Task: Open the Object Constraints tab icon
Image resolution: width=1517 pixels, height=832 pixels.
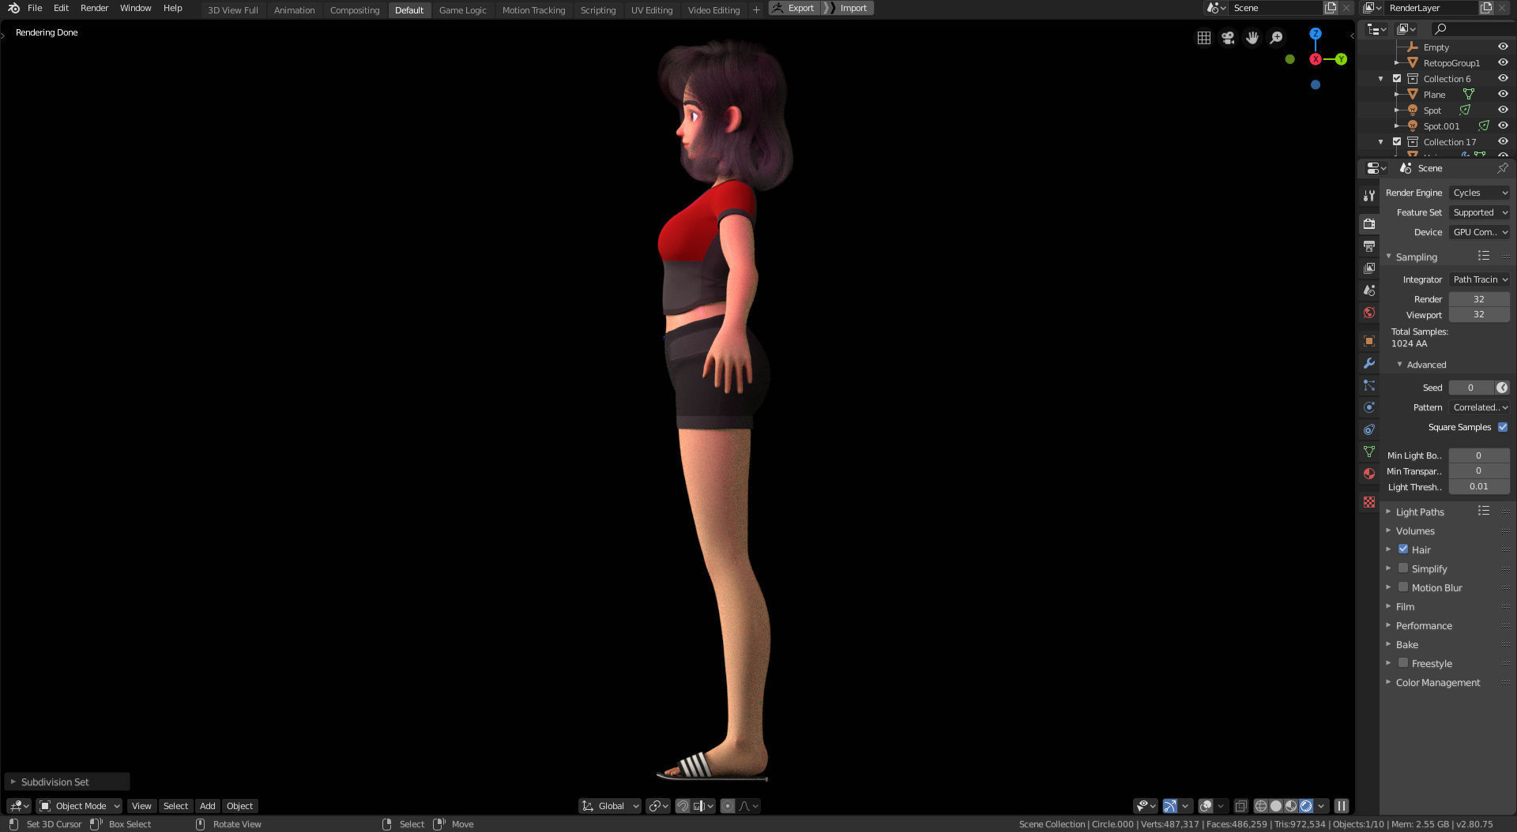Action: click(x=1369, y=429)
